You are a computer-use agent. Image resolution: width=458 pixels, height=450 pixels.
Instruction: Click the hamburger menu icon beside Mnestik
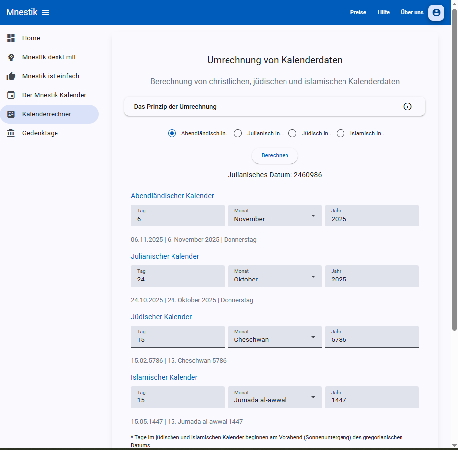[x=45, y=12]
